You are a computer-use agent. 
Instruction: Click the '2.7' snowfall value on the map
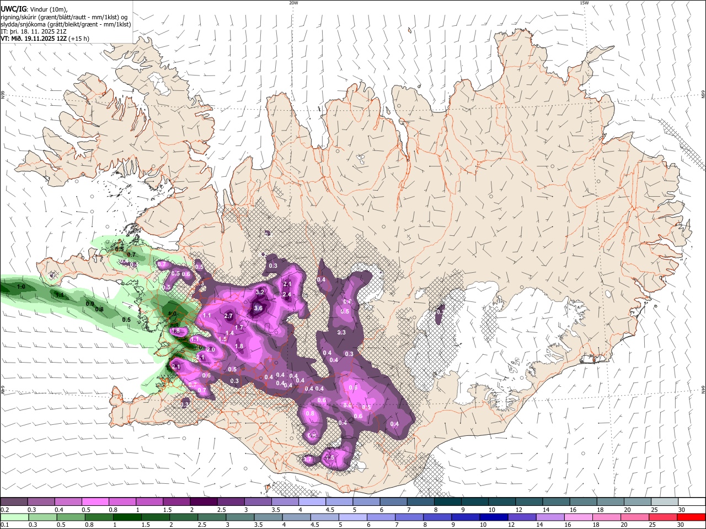pos(229,316)
